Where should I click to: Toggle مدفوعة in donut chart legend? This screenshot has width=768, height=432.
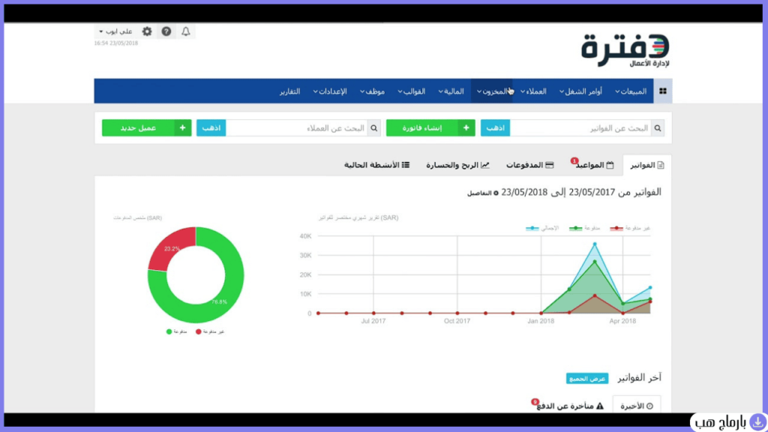tap(177, 331)
